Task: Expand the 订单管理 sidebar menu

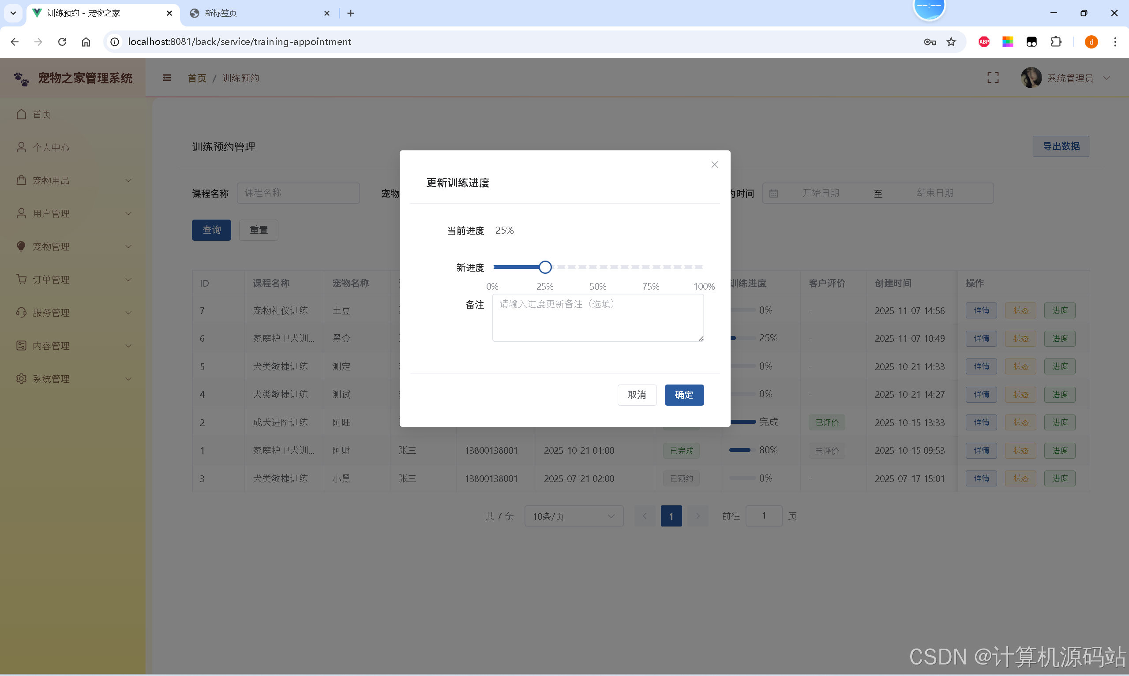Action: pyautogui.click(x=73, y=279)
